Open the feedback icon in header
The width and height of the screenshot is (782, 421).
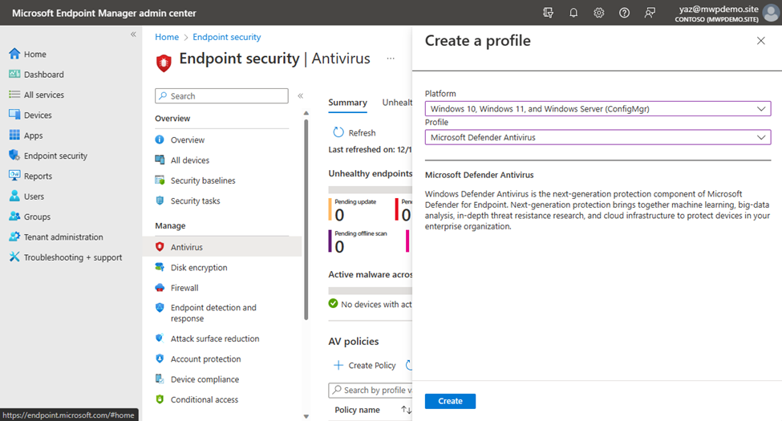point(650,13)
